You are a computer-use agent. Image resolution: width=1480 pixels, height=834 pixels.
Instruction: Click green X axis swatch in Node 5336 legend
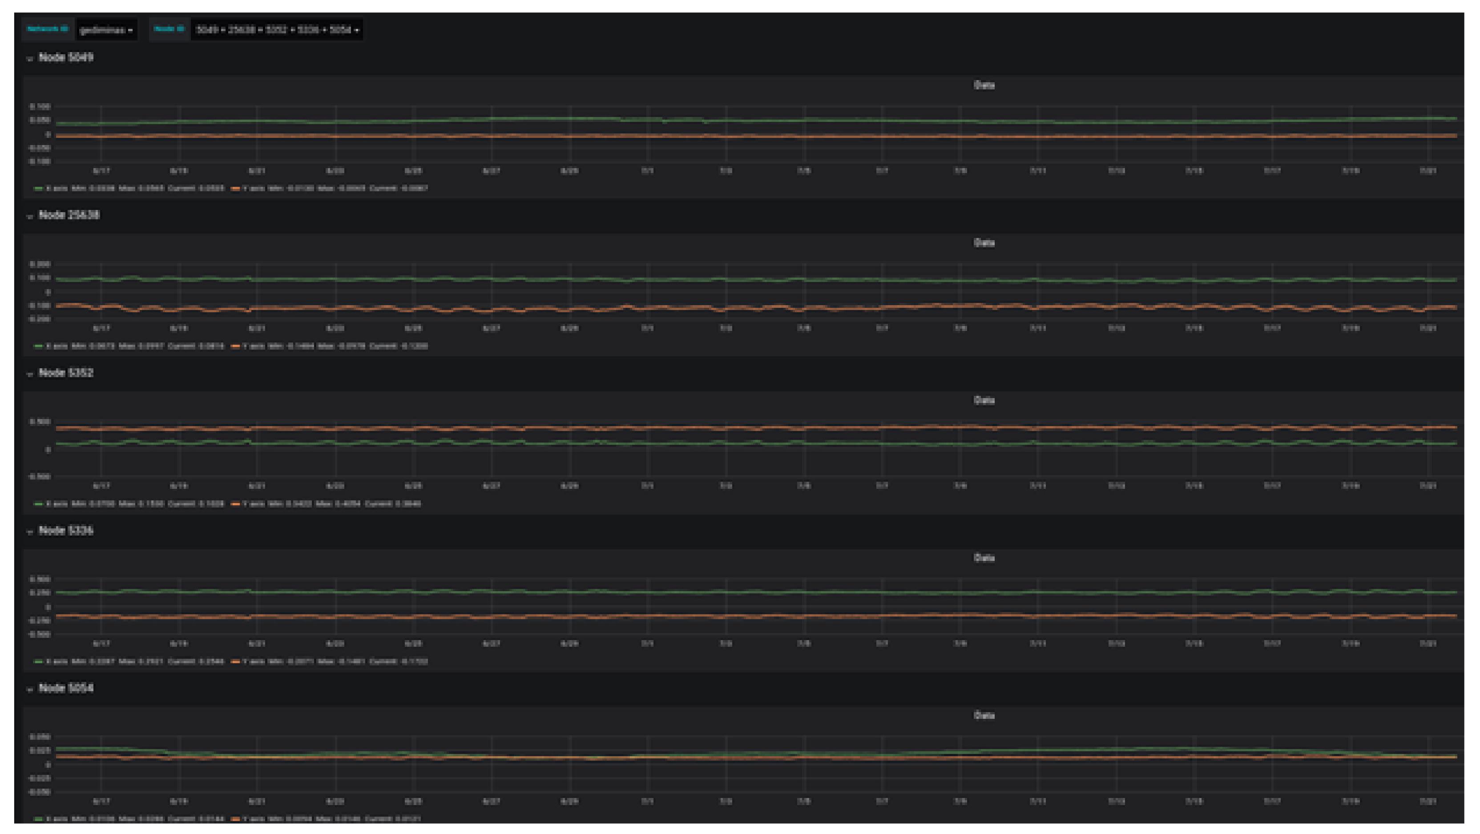tap(39, 662)
